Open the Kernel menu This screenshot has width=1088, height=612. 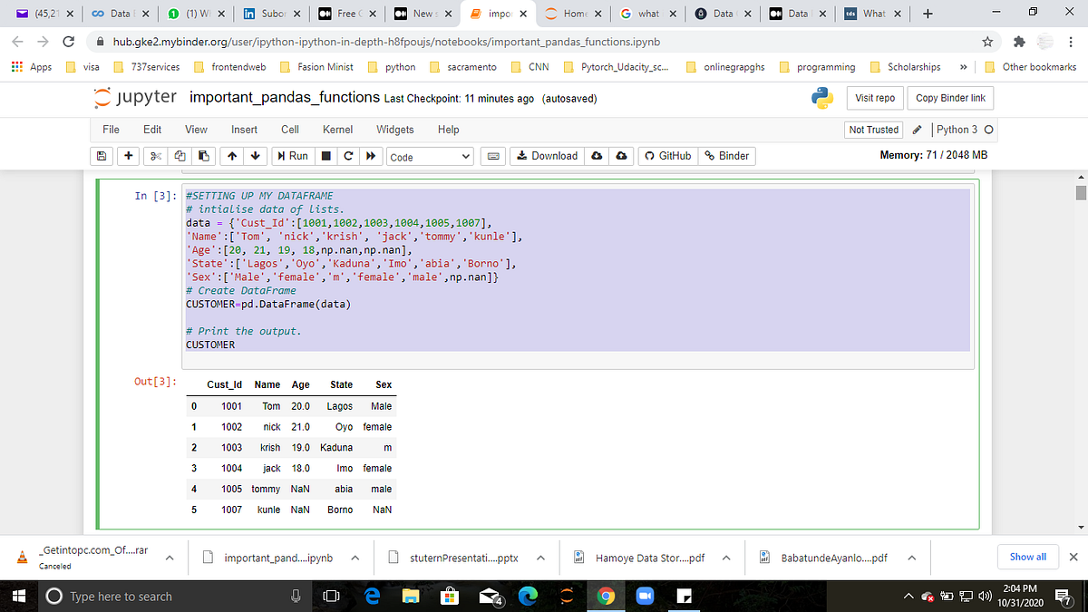point(337,130)
